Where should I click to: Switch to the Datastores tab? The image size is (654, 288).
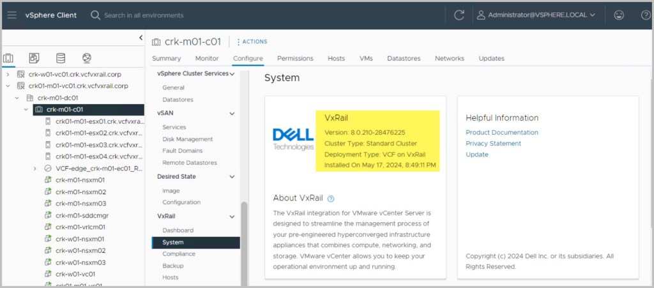tap(404, 58)
